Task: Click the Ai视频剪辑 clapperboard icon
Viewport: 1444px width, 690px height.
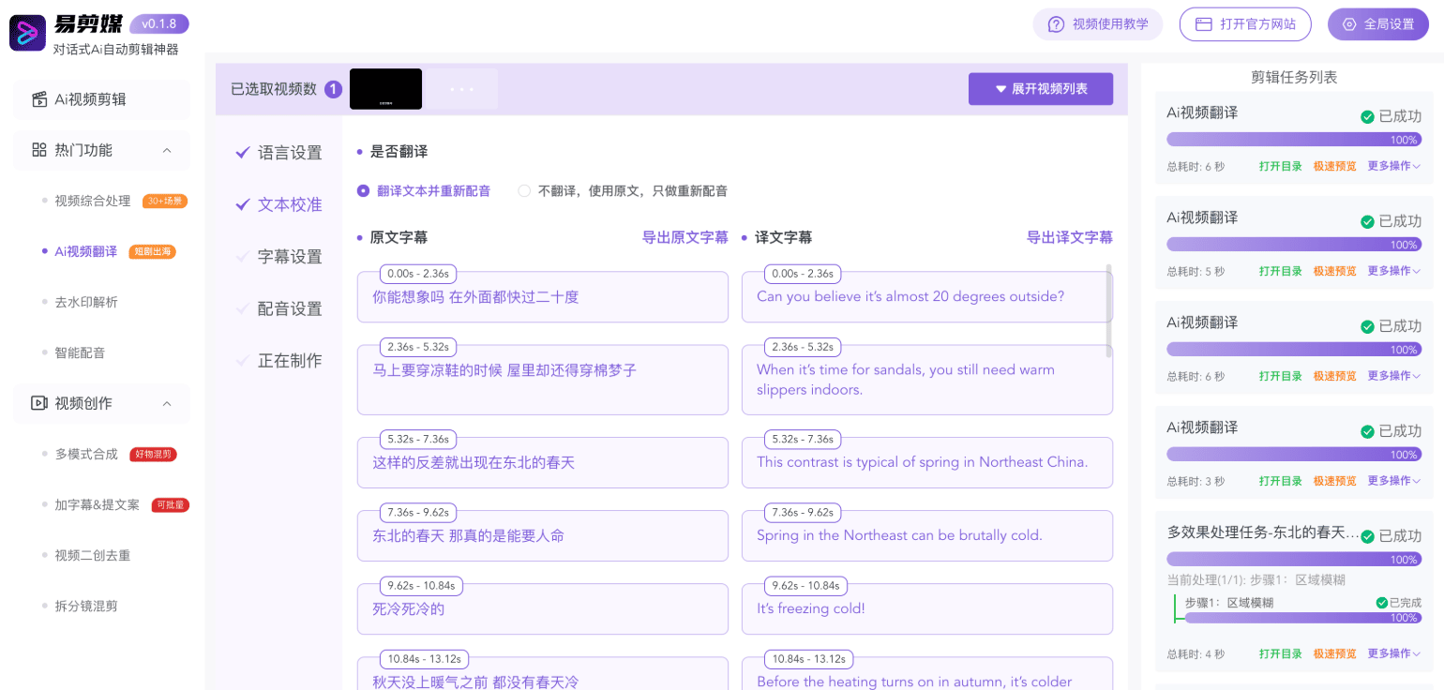Action: coord(39,99)
